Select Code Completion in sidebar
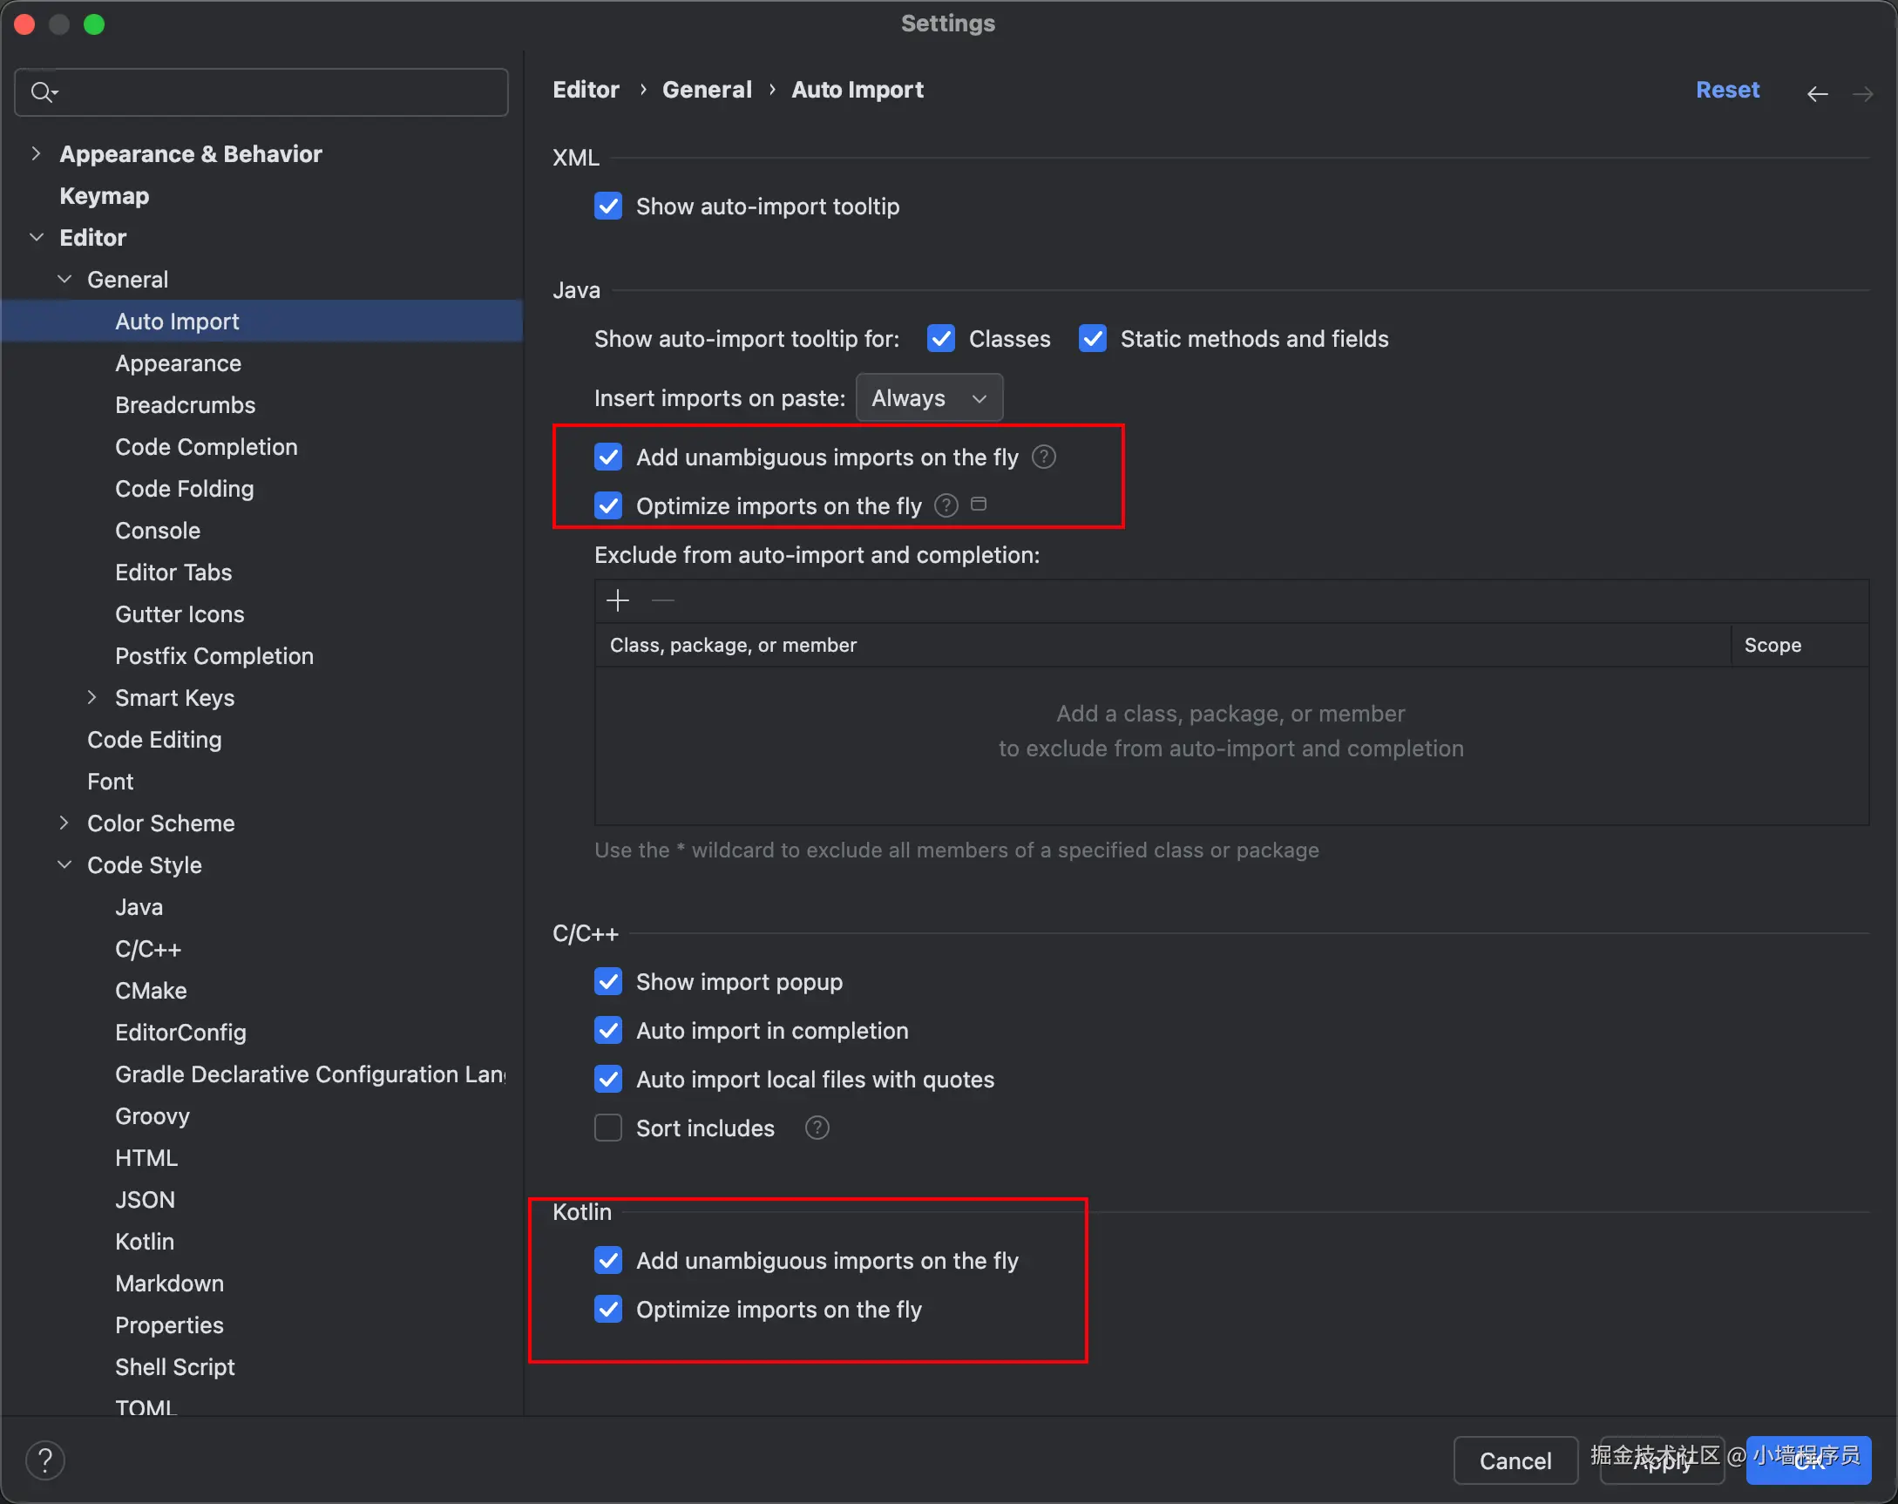 (x=206, y=447)
